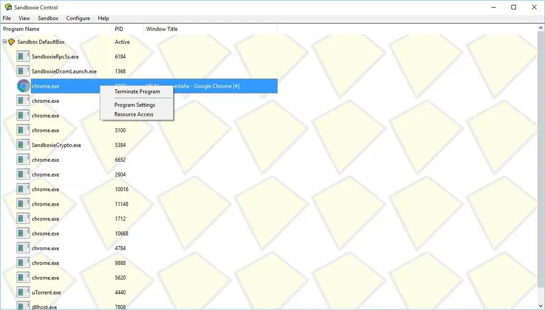Image resolution: width=545 pixels, height=310 pixels.
Task: Open the View menu
Action: point(24,18)
